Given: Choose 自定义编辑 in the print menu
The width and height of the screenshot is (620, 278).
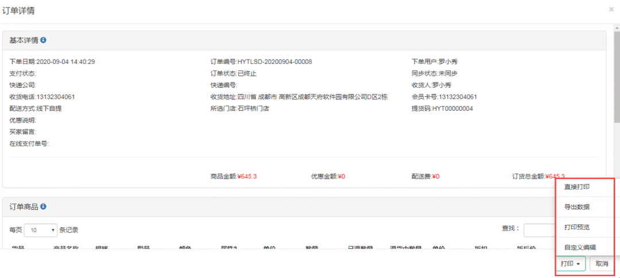Looking at the screenshot, I should click(579, 247).
